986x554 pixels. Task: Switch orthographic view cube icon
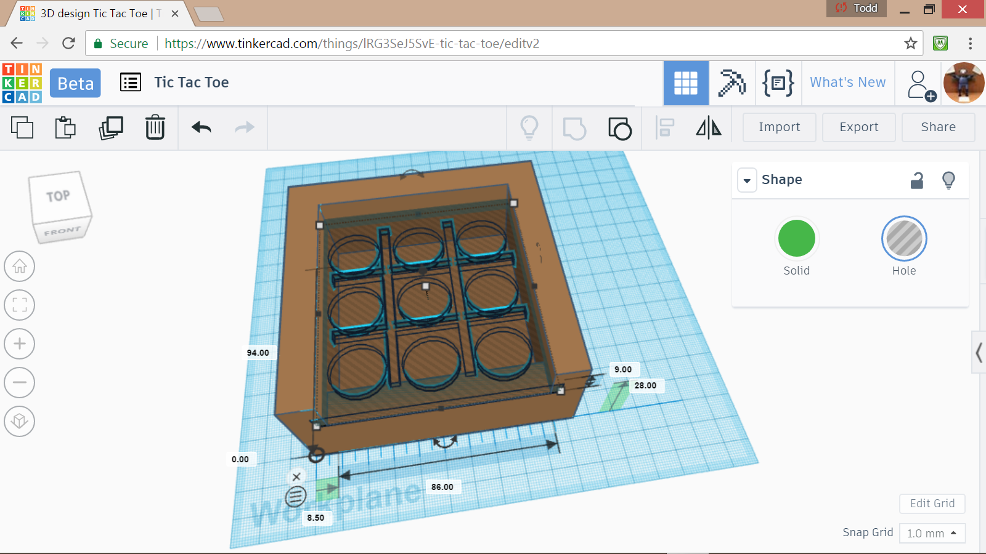point(20,421)
